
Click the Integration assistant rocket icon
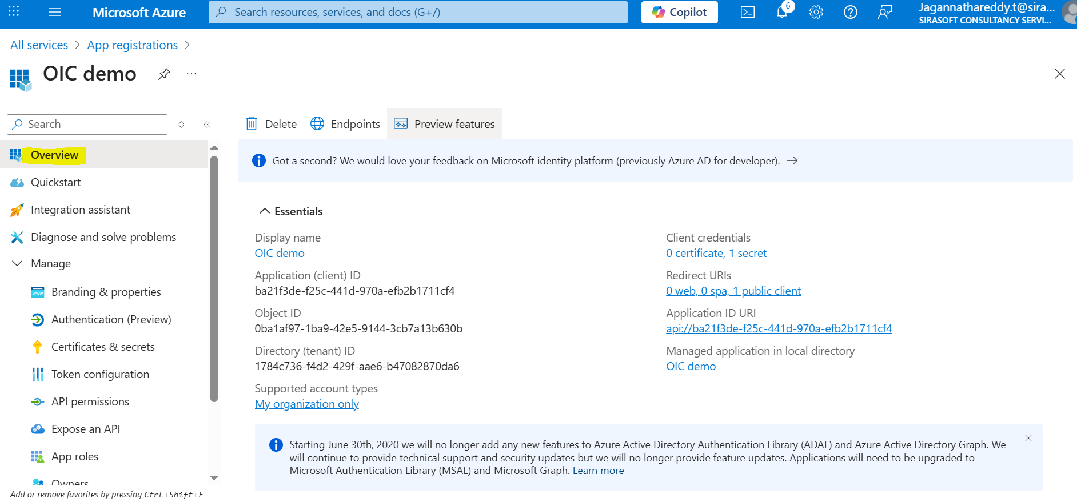pyautogui.click(x=17, y=210)
